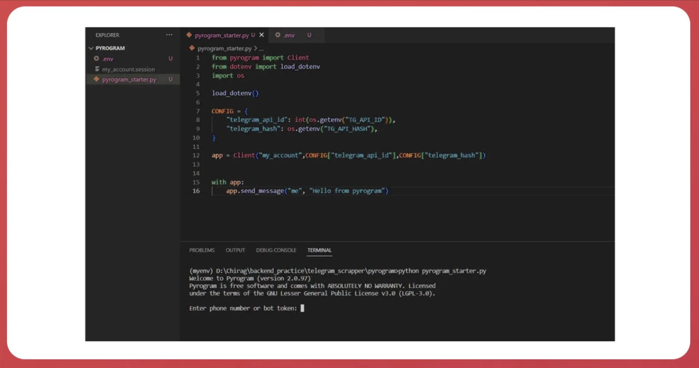Click the EXPLORER panel title

click(107, 35)
